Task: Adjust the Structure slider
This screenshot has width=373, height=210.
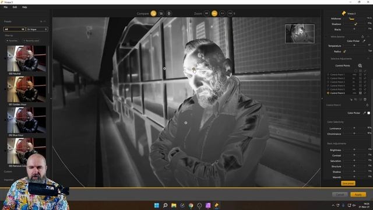Action: [x=354, y=166]
